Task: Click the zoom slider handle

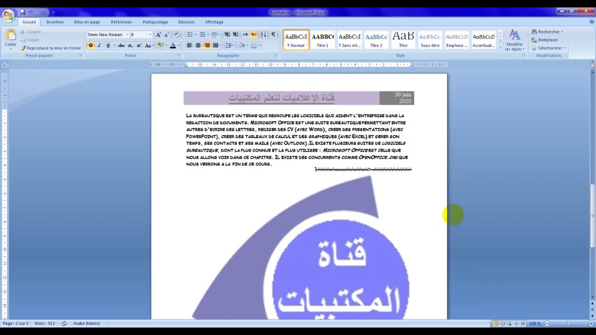Action: (x=569, y=323)
